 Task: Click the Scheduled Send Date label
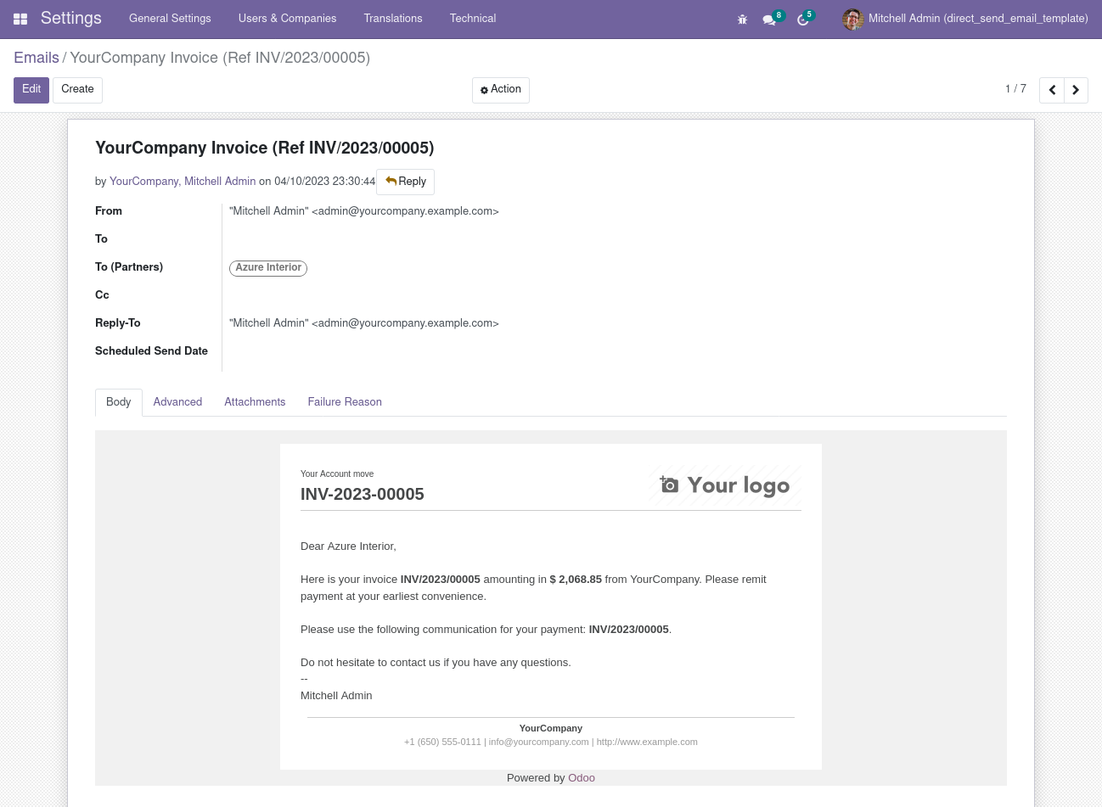point(151,351)
